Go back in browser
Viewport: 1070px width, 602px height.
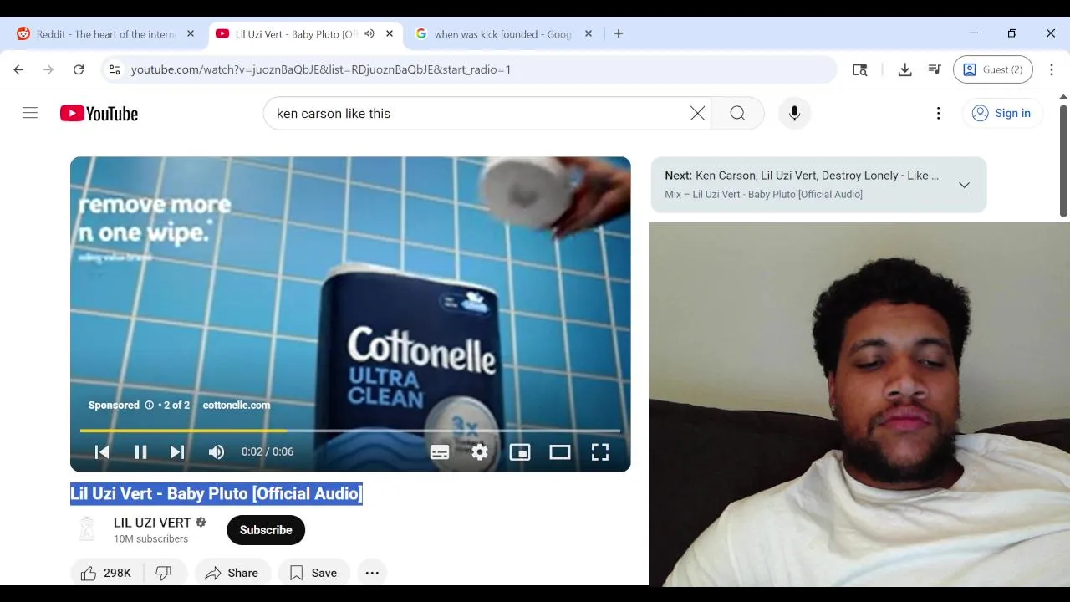(18, 69)
